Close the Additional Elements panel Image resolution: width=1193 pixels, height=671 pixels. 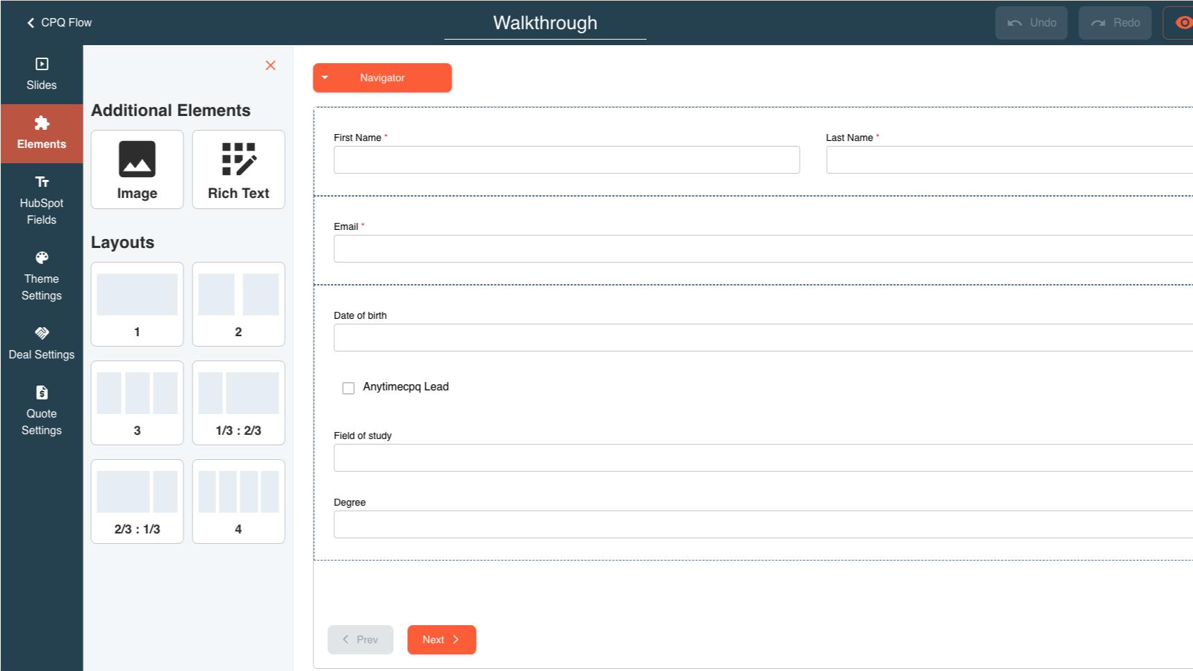tap(270, 65)
